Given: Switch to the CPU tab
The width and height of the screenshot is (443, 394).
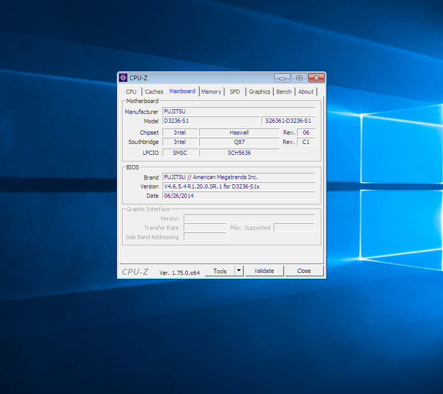Looking at the screenshot, I should pos(131,92).
